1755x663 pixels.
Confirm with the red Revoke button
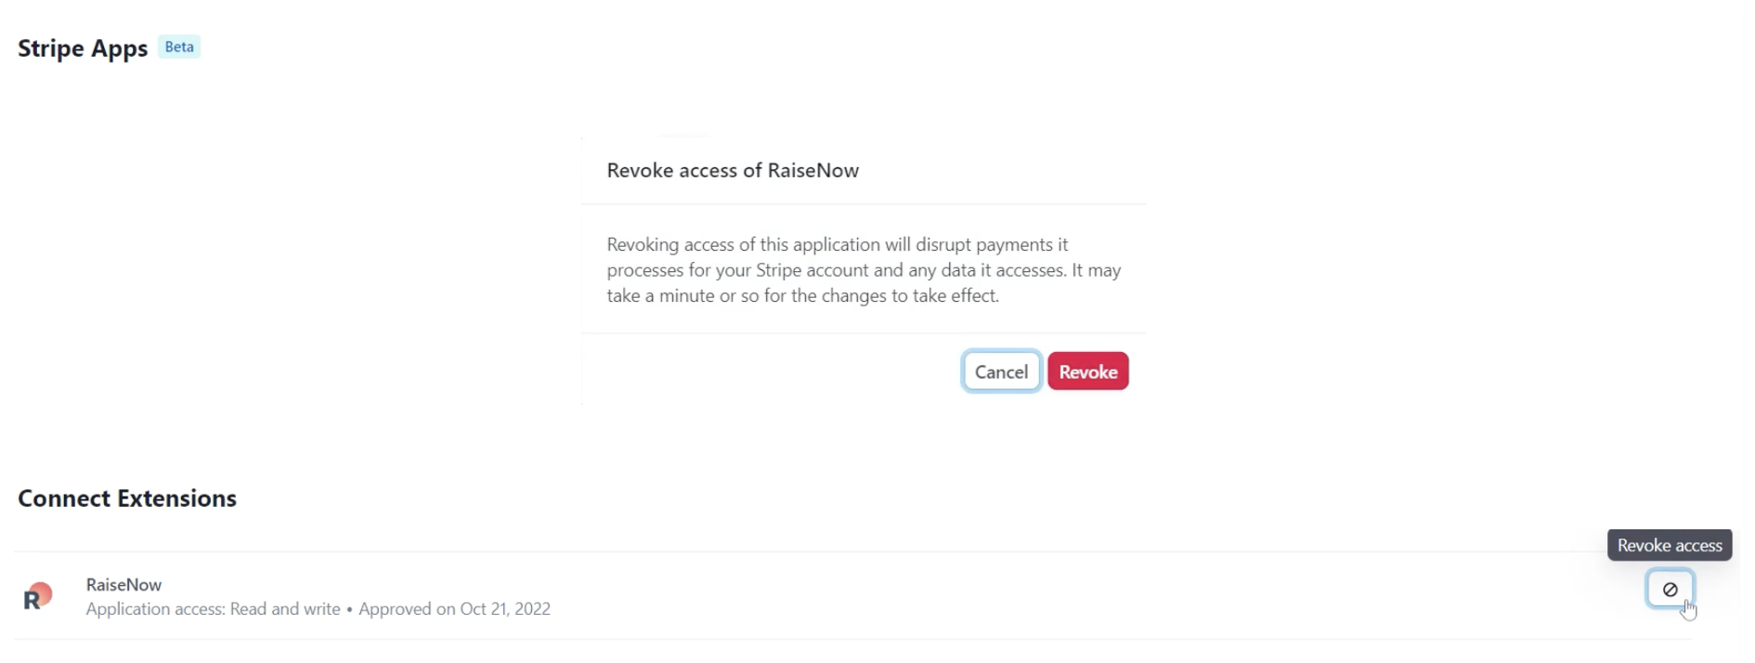tap(1088, 371)
